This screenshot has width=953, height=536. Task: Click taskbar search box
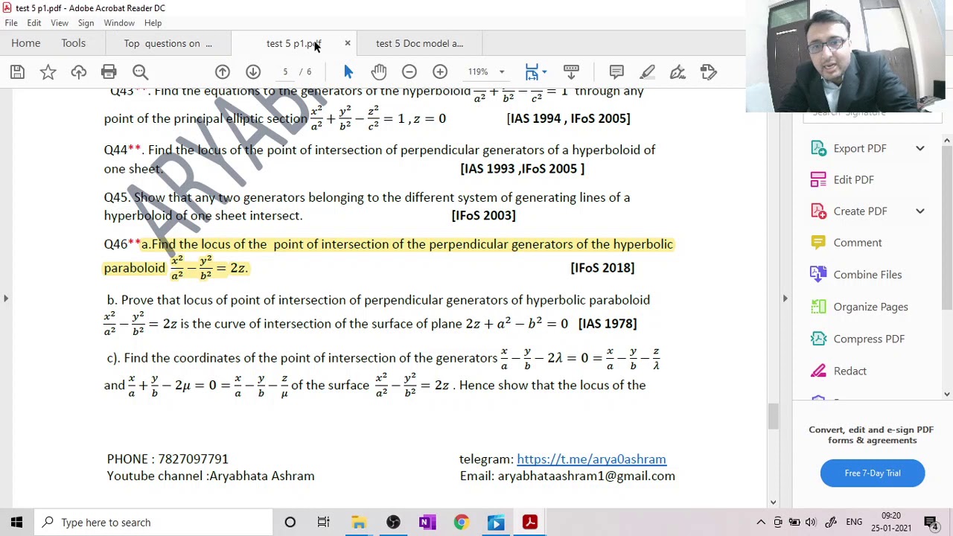[x=154, y=523]
